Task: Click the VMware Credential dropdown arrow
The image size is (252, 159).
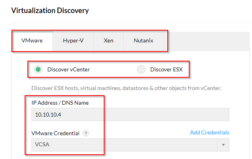Action: [x=223, y=145]
